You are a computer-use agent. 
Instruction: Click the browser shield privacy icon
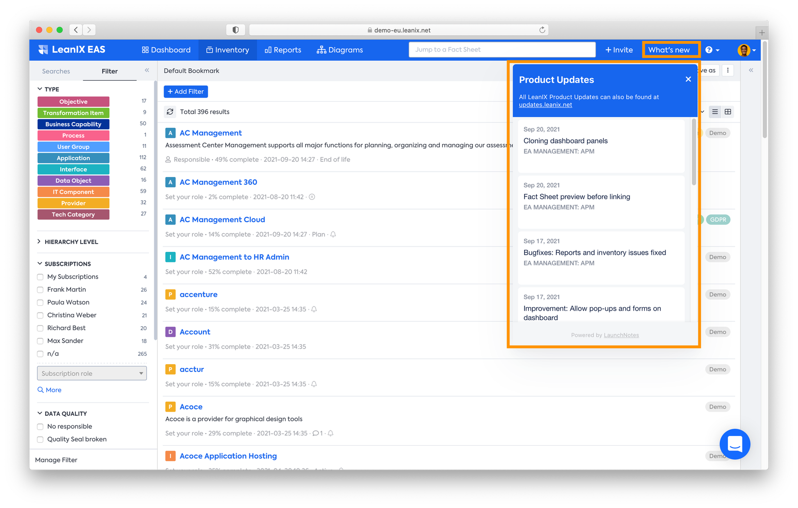(236, 30)
